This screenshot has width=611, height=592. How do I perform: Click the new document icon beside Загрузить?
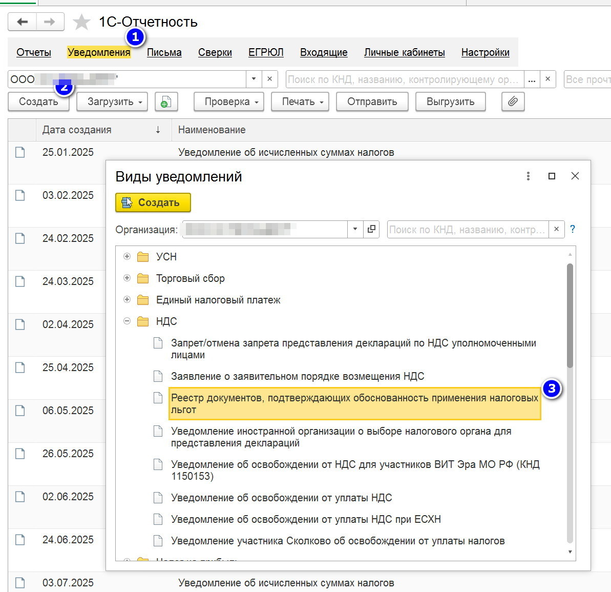(166, 101)
